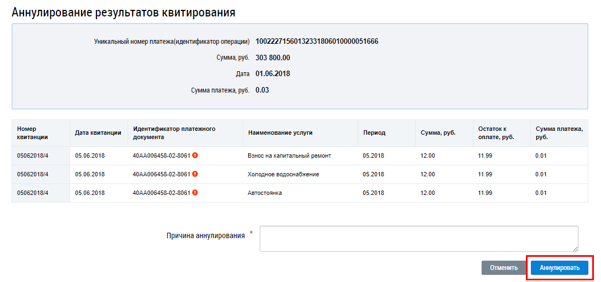The height and width of the screenshot is (282, 601).
Task: Click the Номер квитанции column header
Action: pyautogui.click(x=33, y=133)
